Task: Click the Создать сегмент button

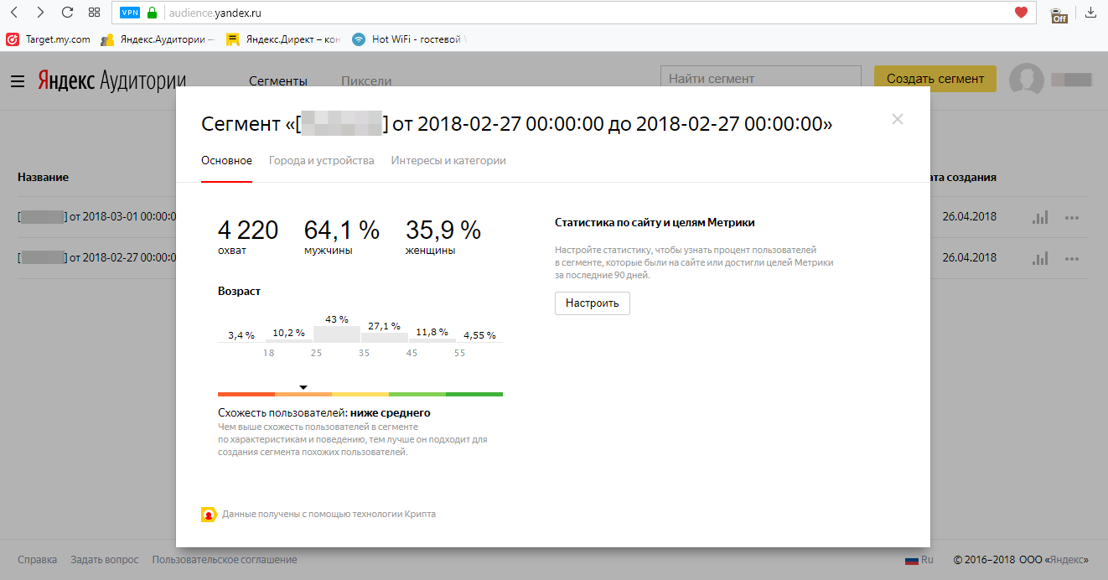Action: pos(935,79)
